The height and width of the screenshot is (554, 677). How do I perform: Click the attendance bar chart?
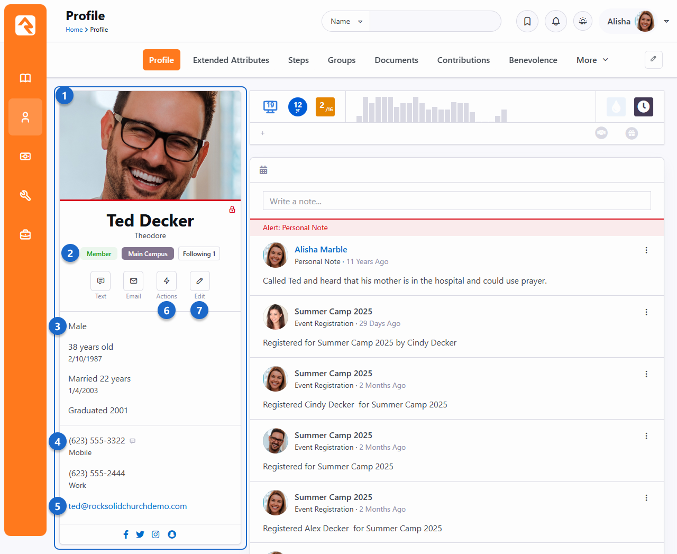click(432, 110)
